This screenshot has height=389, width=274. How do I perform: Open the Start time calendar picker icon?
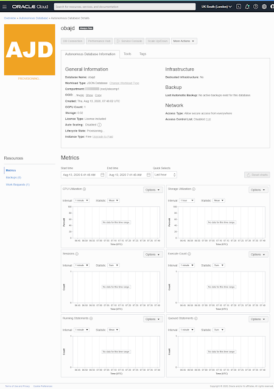[102, 175]
